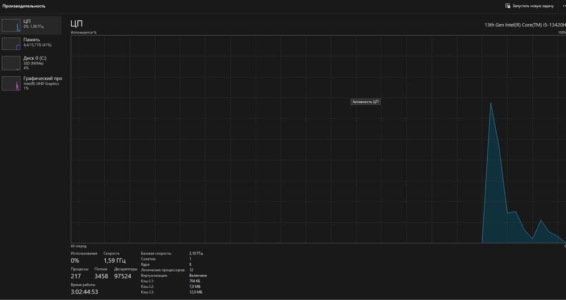Click the "Виртуализация:" label
Image resolution: width=566 pixels, height=300 pixels.
tap(154, 276)
